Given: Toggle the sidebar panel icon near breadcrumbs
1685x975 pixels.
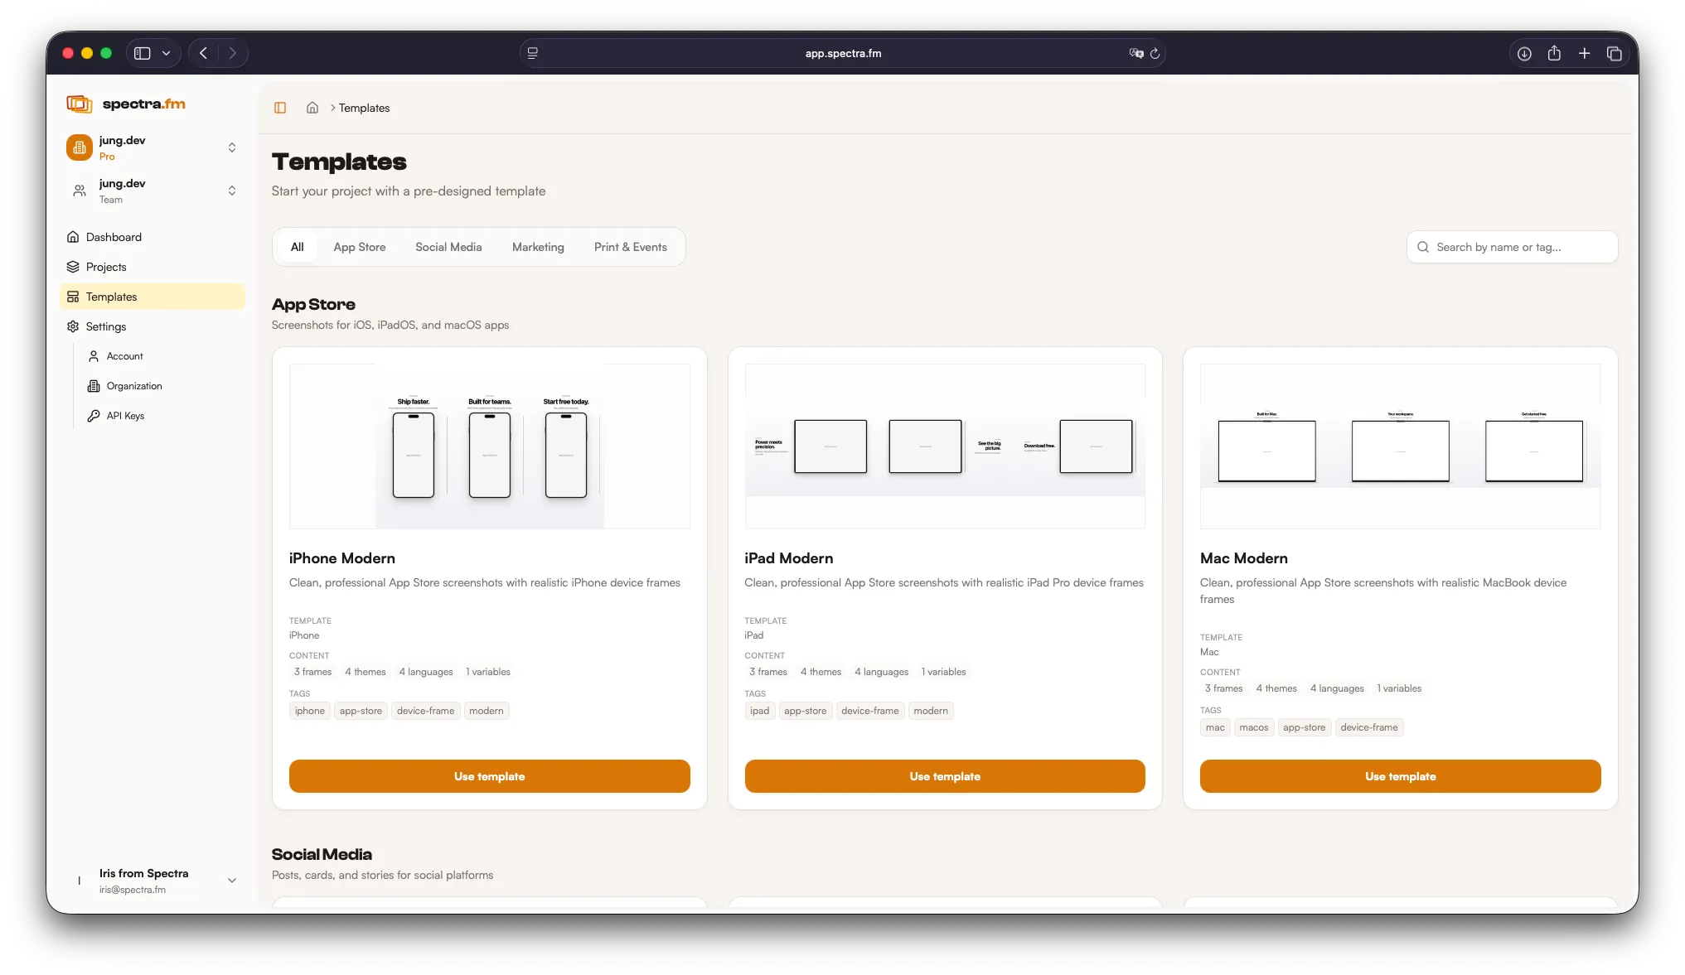Looking at the screenshot, I should point(280,108).
